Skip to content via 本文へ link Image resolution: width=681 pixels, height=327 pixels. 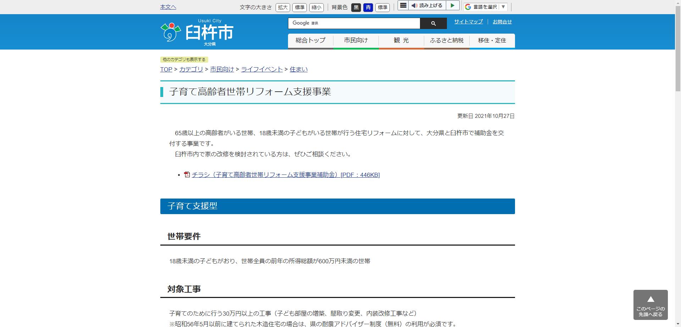(x=168, y=7)
